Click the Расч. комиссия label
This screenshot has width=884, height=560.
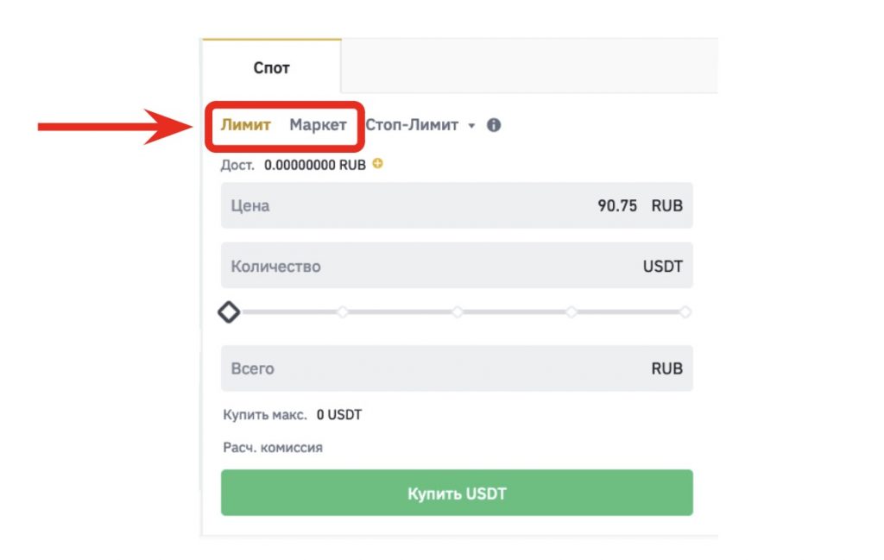273,448
